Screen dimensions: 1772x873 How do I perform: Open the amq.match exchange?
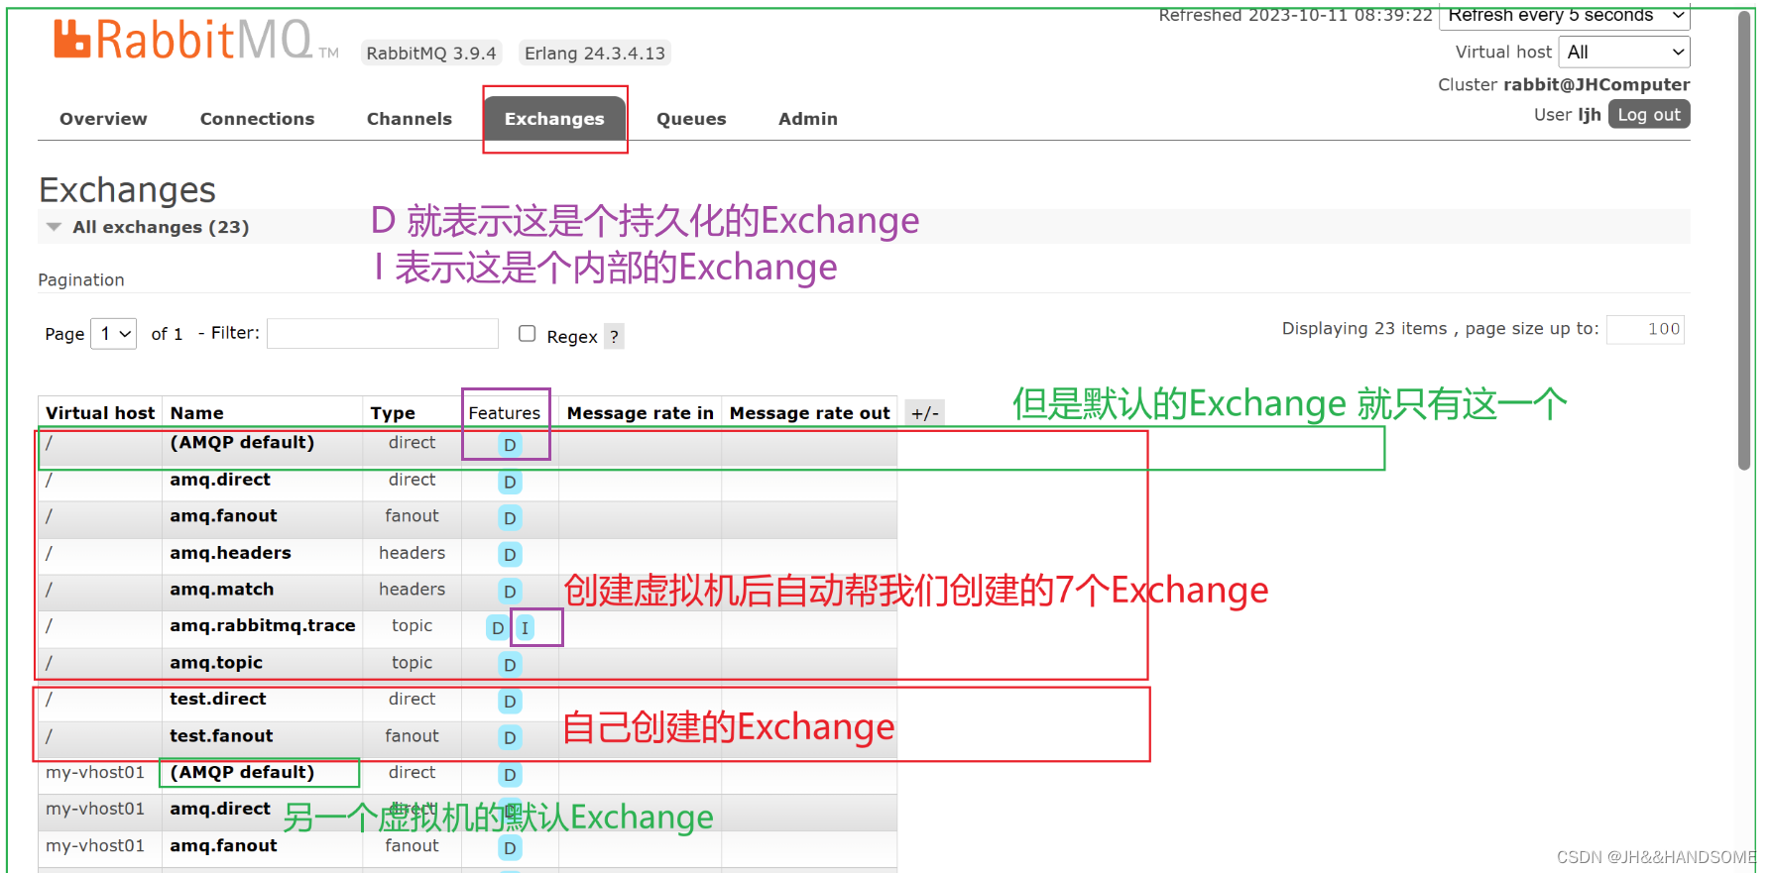point(221,590)
